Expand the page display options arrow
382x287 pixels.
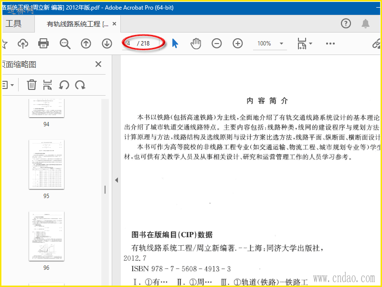click(311, 44)
